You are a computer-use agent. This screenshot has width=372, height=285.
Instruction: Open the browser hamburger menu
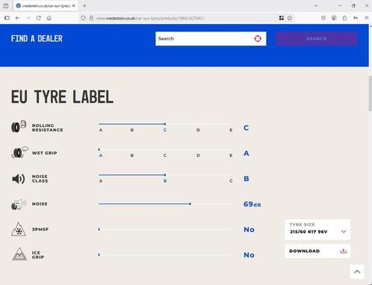click(367, 18)
